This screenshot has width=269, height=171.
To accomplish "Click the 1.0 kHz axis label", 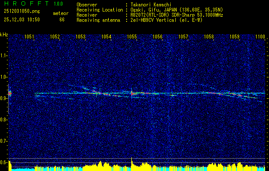I will click(3, 77).
